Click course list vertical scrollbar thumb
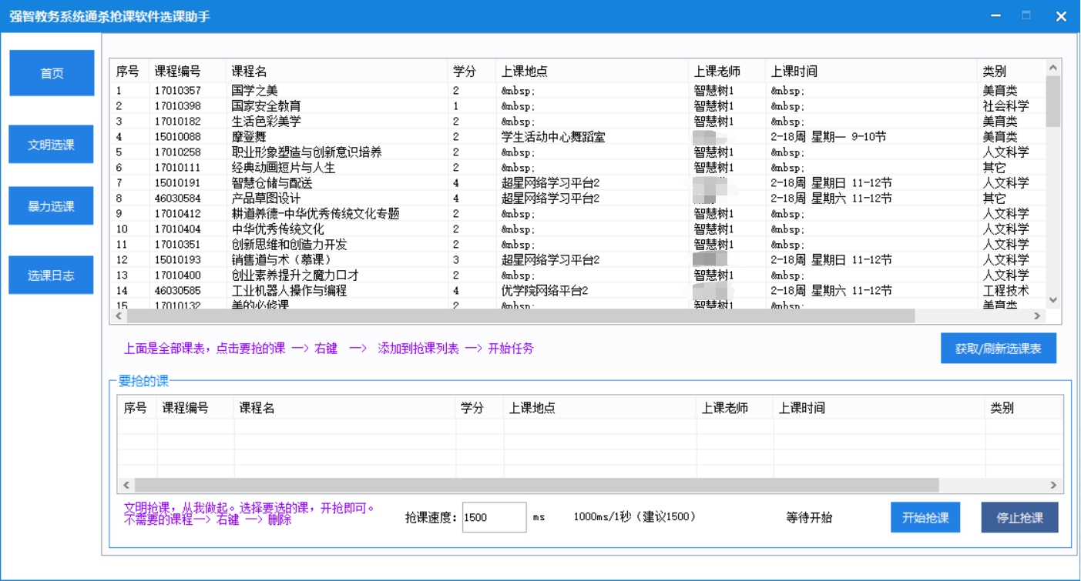This screenshot has height=581, width=1081. (x=1053, y=101)
